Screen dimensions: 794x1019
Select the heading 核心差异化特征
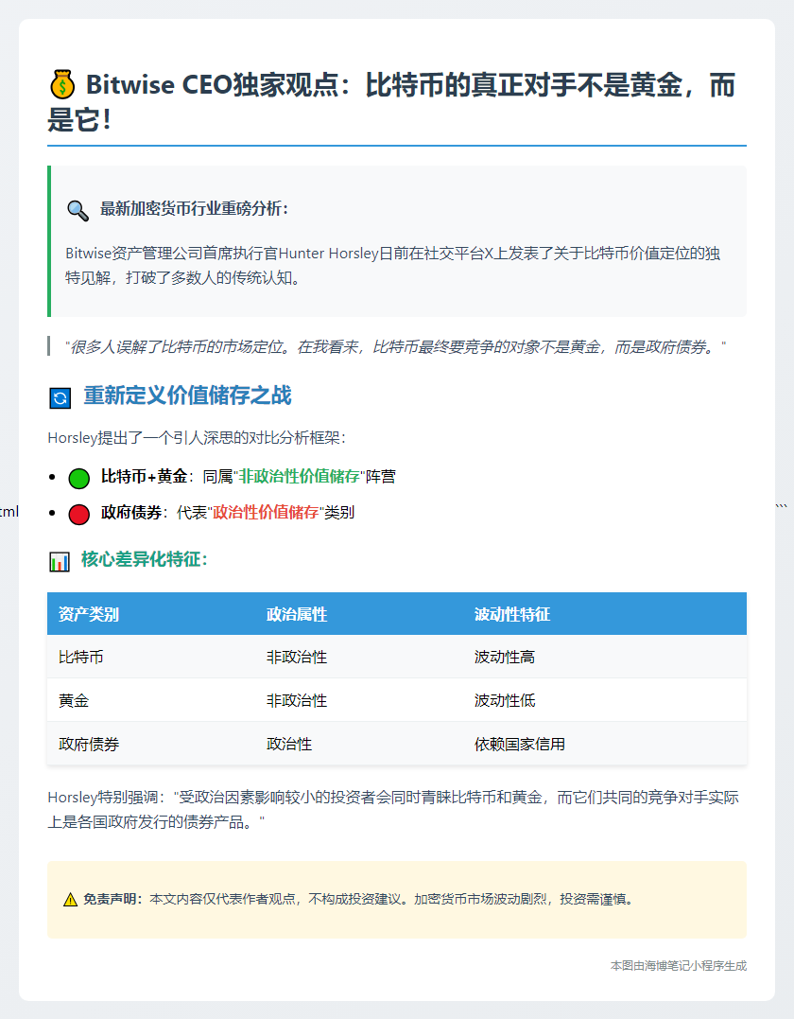pyautogui.click(x=144, y=559)
